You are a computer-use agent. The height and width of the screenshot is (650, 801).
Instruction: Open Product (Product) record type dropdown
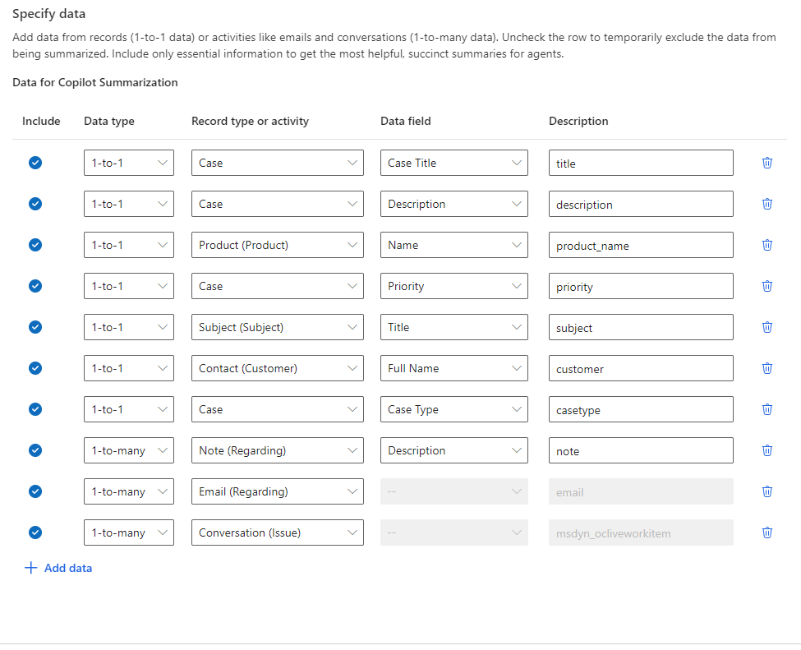277,245
